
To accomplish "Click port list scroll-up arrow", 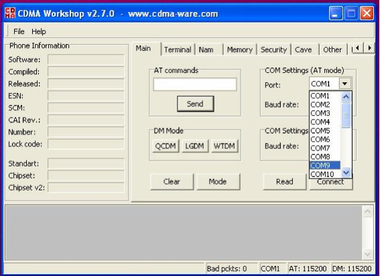I will tap(346, 97).
